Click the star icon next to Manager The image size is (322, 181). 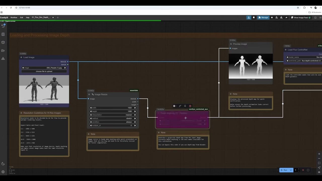pyautogui.click(x=272, y=18)
